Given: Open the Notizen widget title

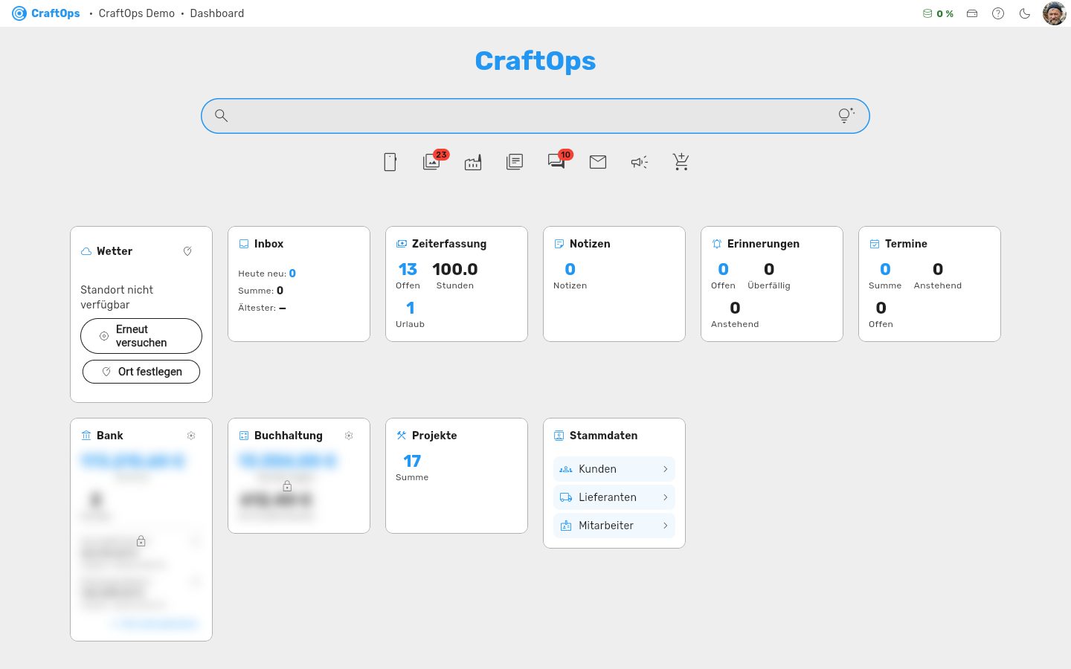Looking at the screenshot, I should (x=590, y=244).
